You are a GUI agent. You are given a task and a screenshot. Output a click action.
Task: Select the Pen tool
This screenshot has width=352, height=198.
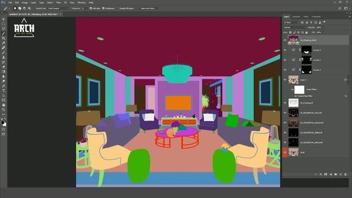click(x=3, y=86)
